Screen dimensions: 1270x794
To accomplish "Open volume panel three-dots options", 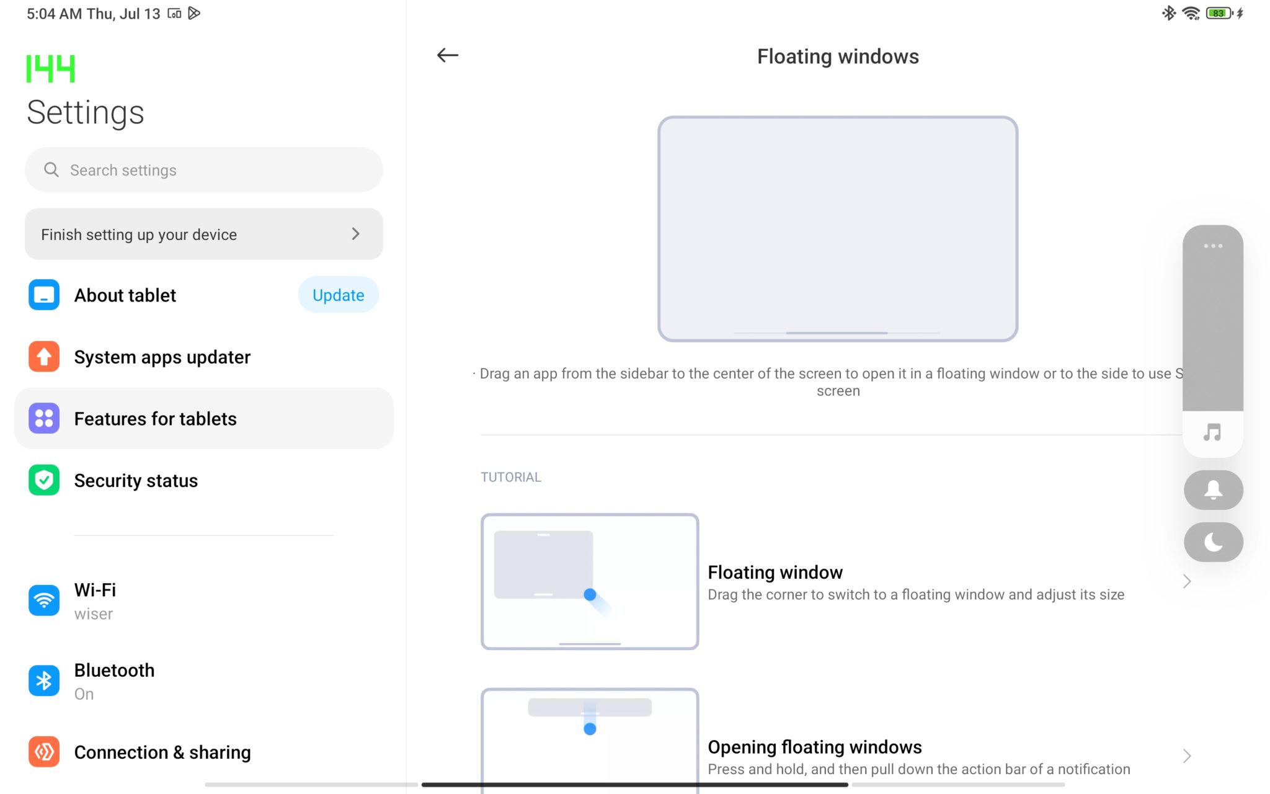I will click(1213, 246).
